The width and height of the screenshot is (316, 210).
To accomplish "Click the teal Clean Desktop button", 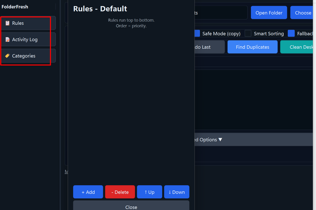I will 298,47.
